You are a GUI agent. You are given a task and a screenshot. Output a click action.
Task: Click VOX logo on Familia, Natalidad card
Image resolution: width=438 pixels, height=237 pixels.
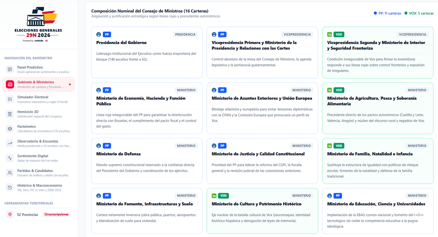(x=330, y=146)
